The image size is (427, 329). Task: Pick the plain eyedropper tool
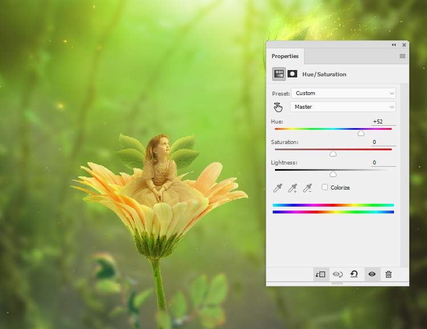[x=278, y=188]
